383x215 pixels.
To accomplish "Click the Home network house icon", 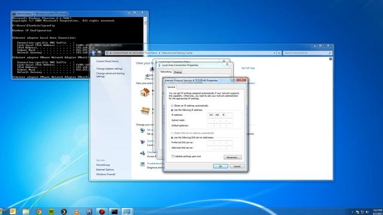I will pyautogui.click(x=145, y=92).
